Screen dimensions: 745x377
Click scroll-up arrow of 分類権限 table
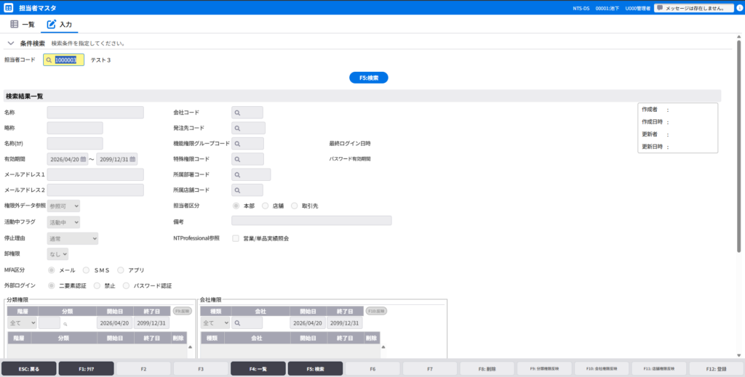(191, 347)
